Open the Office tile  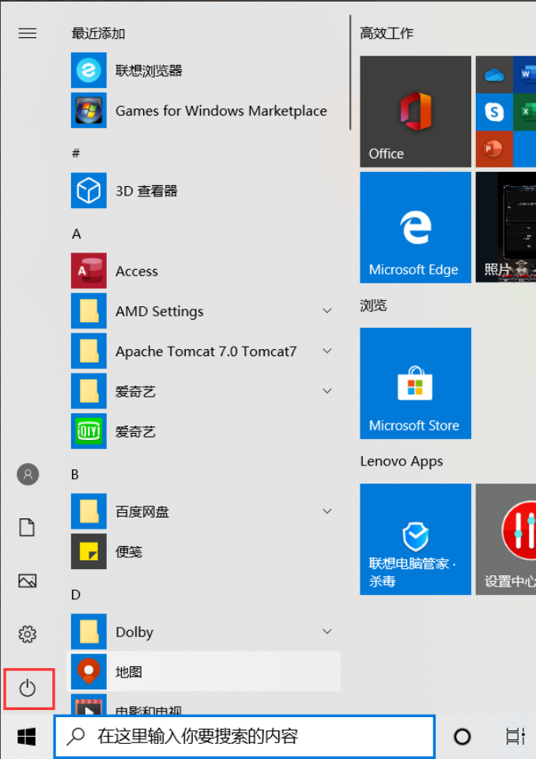click(x=415, y=112)
